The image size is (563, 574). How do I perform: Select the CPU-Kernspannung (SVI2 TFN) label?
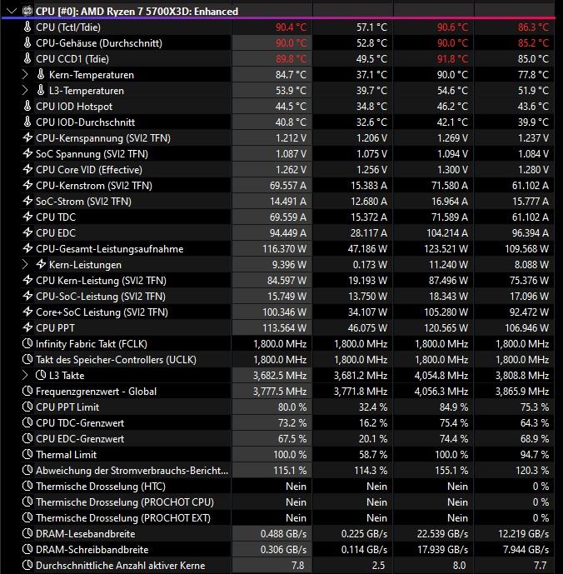[103, 138]
